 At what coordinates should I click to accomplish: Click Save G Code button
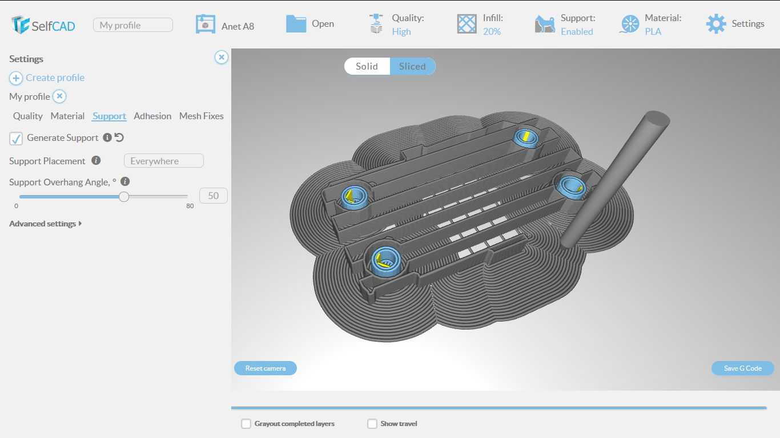(x=743, y=368)
